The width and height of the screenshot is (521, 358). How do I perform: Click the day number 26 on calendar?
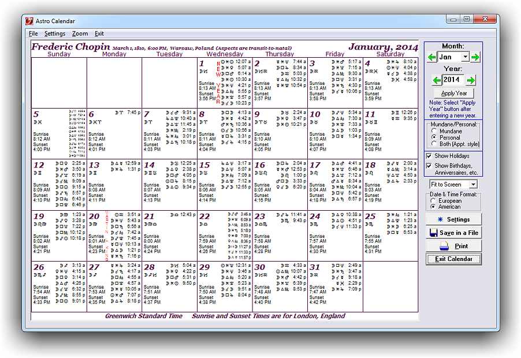39,267
